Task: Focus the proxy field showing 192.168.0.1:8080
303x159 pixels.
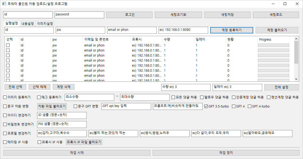Action: point(183,30)
